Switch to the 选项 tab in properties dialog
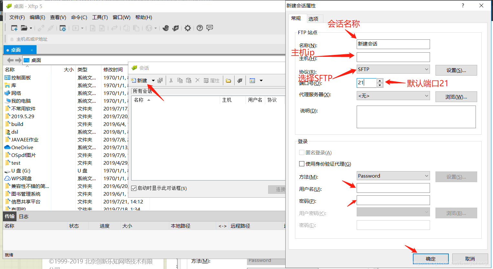 point(313,19)
